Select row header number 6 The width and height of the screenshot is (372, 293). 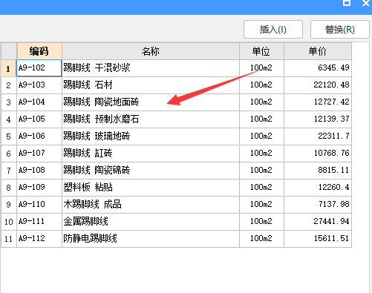9,154
